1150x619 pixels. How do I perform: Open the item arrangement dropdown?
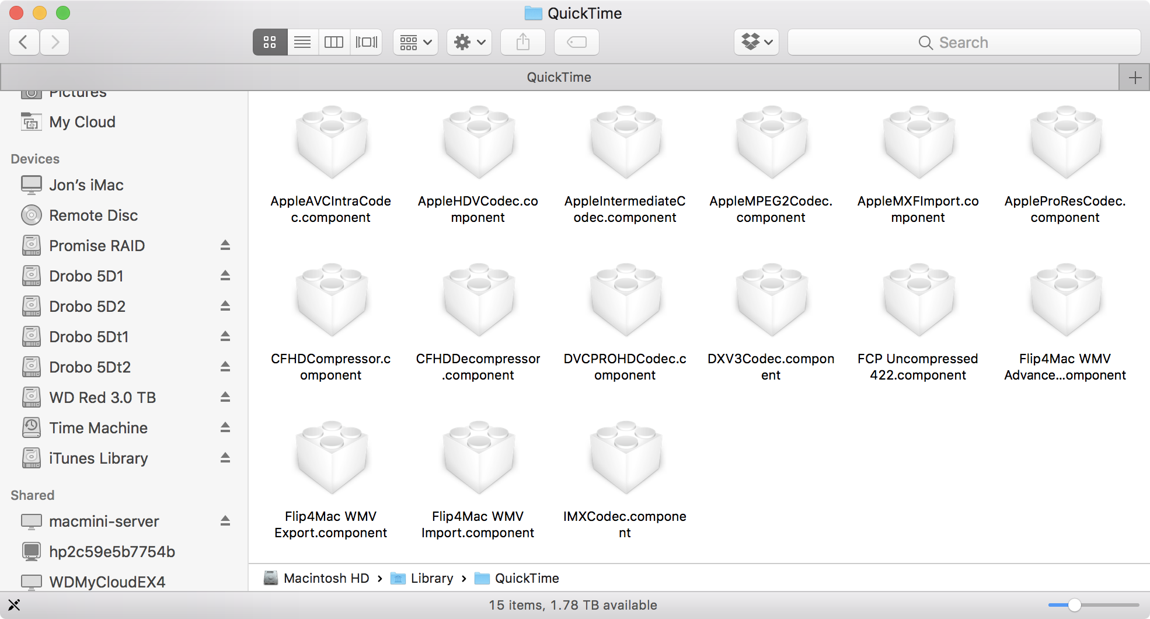[x=416, y=42]
